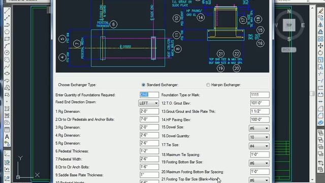Select the Scale tool

click(x=320, y=60)
